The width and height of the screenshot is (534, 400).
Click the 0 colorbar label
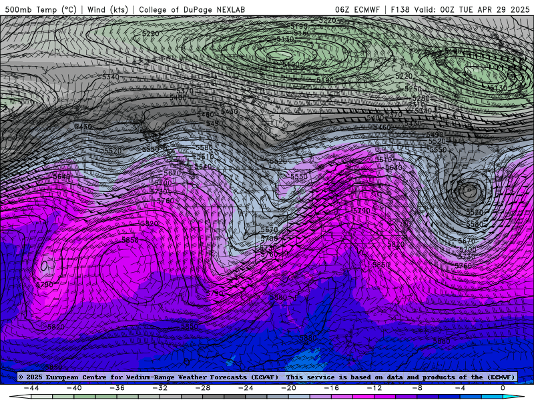tap(503, 388)
